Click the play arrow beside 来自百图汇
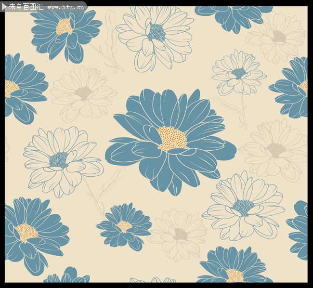313x288 pixels. click(x=4, y=7)
